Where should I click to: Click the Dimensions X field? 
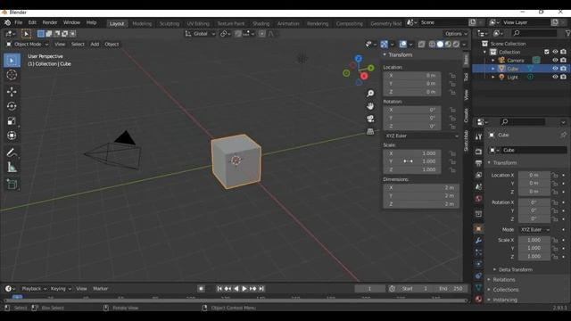point(421,187)
